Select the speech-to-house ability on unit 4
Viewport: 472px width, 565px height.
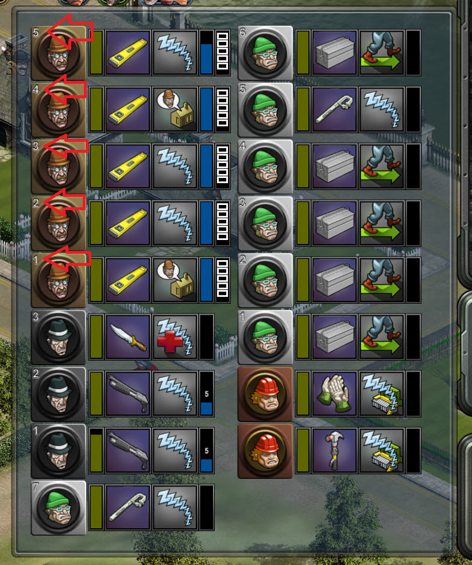pyautogui.click(x=175, y=110)
